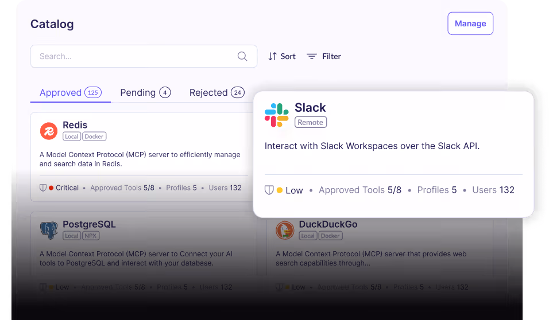Click the Manage button
Screen dimensions: 549x320
[470, 24]
